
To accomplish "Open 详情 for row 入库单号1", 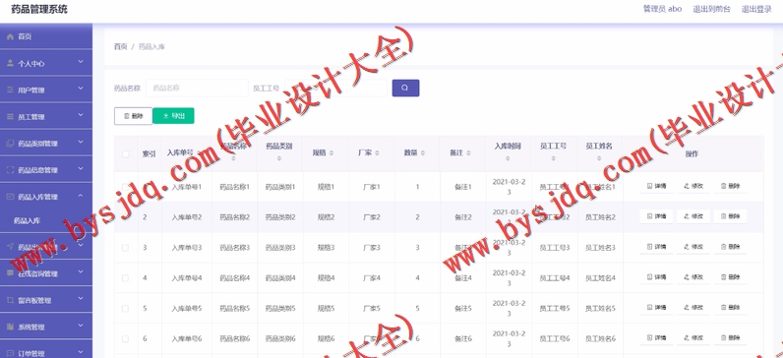I will 656,186.
